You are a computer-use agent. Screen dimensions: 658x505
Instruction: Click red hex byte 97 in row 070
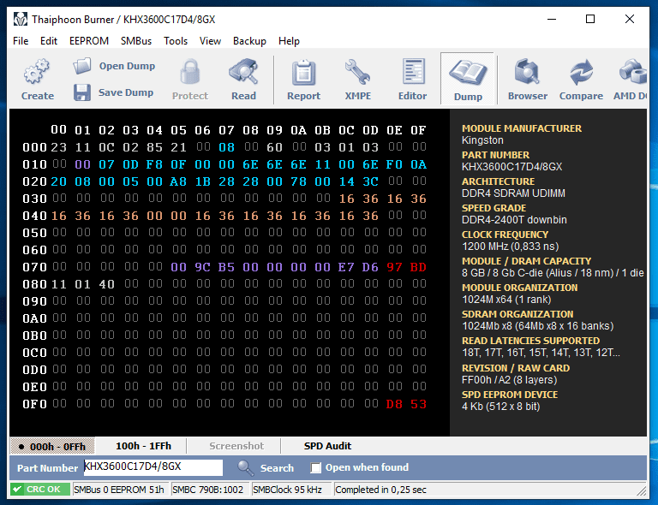coord(394,267)
